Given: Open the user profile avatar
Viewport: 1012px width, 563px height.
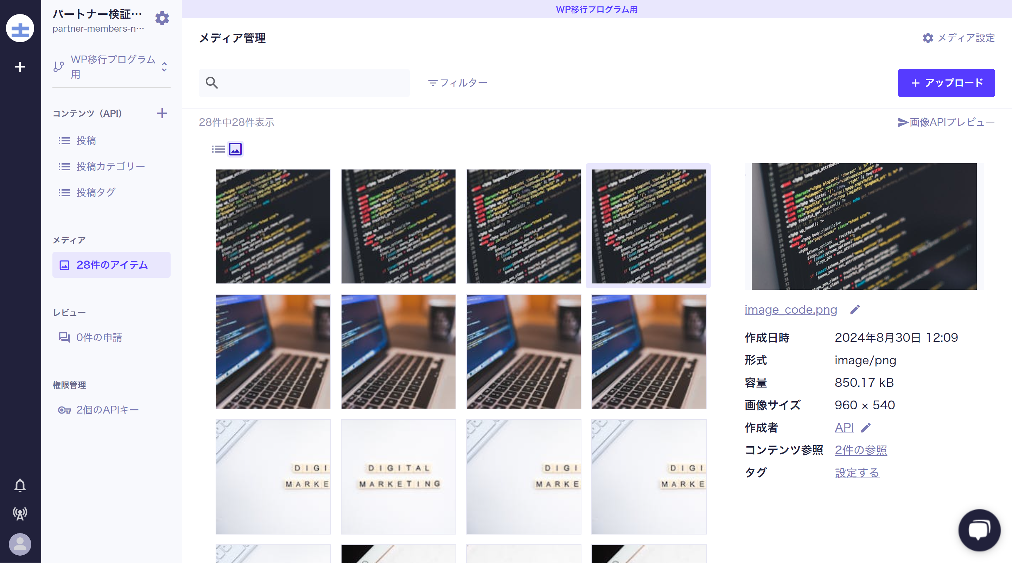Looking at the screenshot, I should [x=20, y=544].
